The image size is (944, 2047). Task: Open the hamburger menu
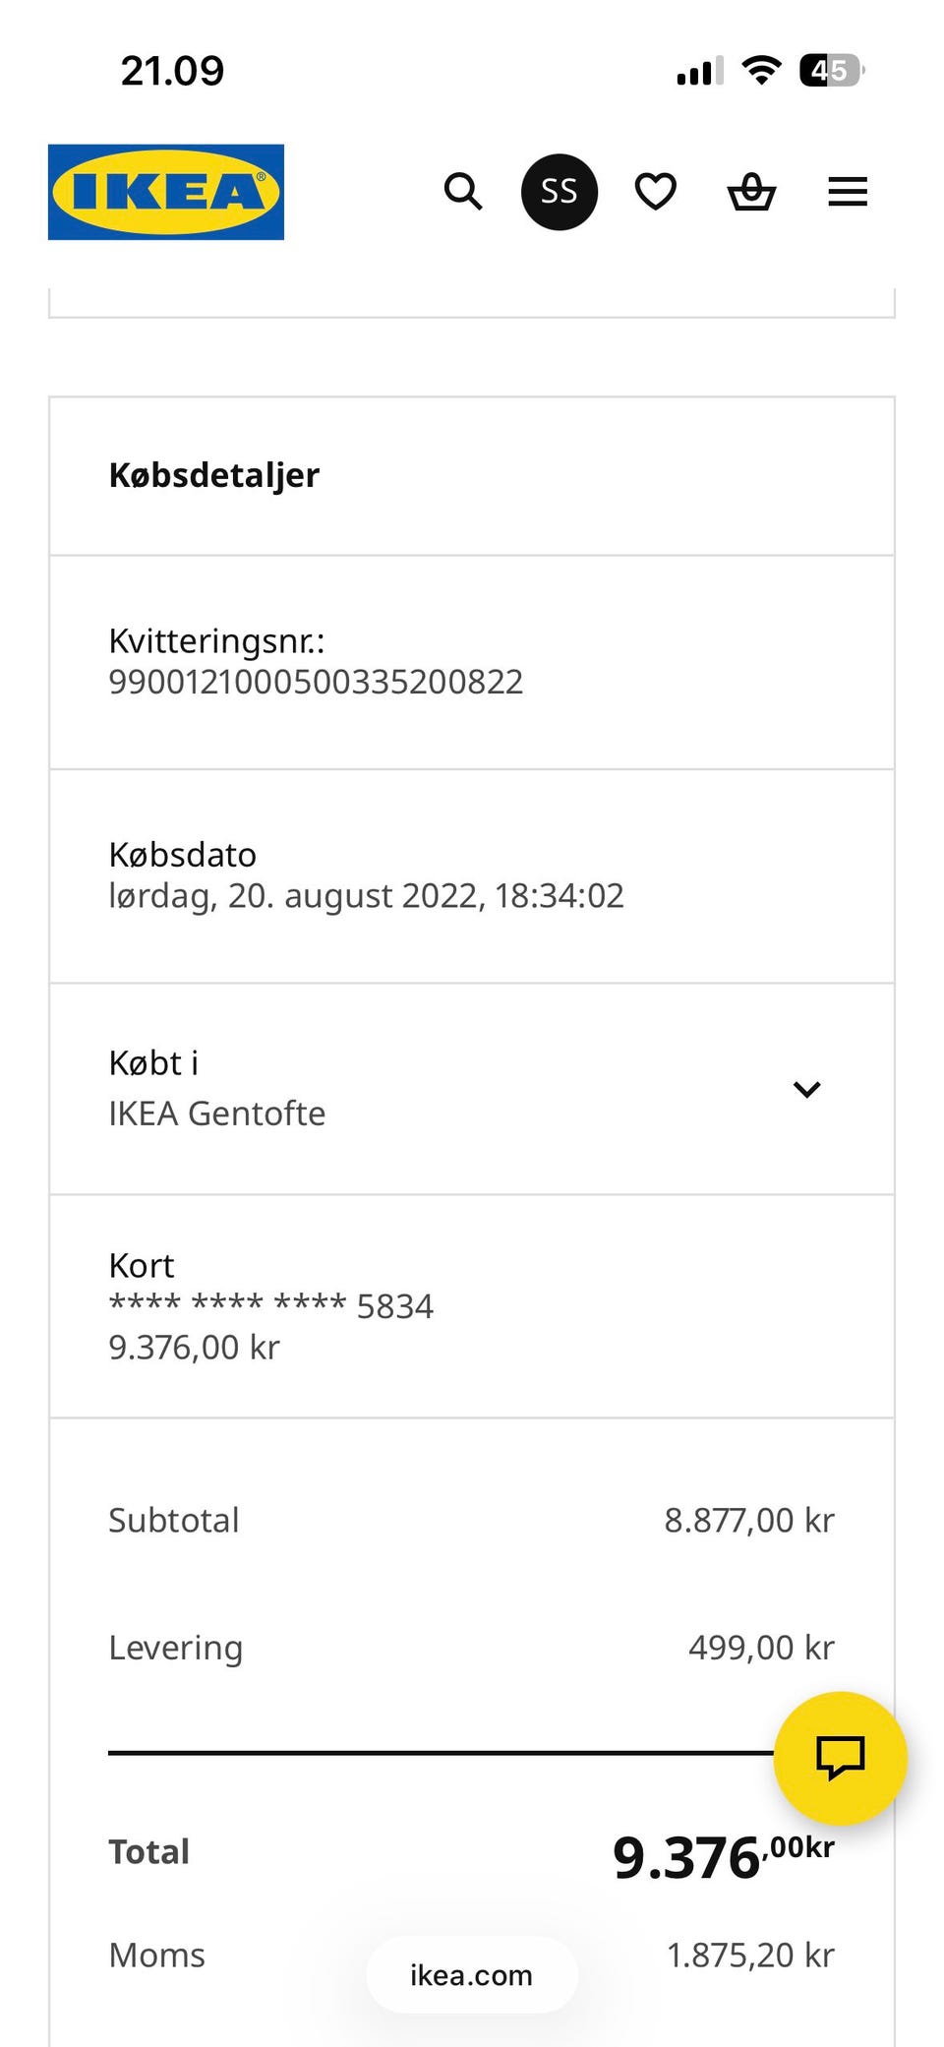coord(848,192)
